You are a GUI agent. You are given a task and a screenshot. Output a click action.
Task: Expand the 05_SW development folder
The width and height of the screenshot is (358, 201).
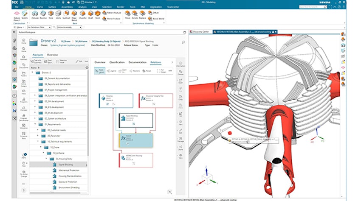(35, 101)
